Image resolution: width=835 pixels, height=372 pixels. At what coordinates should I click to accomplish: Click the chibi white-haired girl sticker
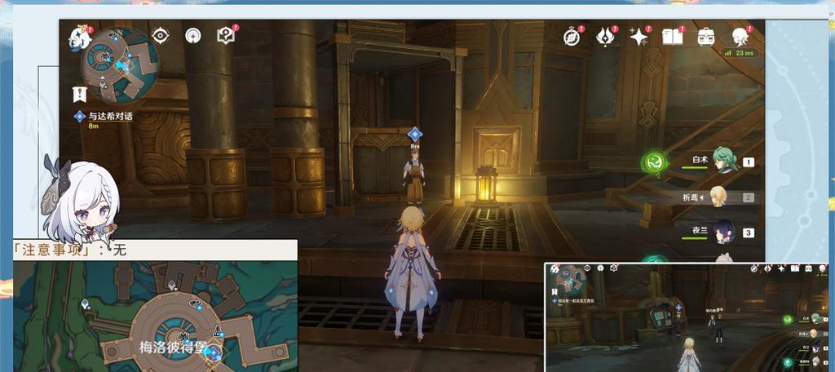[81, 202]
